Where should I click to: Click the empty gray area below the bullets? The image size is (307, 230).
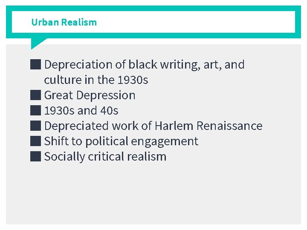153,194
